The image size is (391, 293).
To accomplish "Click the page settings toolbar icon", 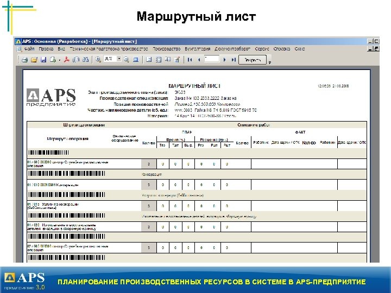I will 168,60.
